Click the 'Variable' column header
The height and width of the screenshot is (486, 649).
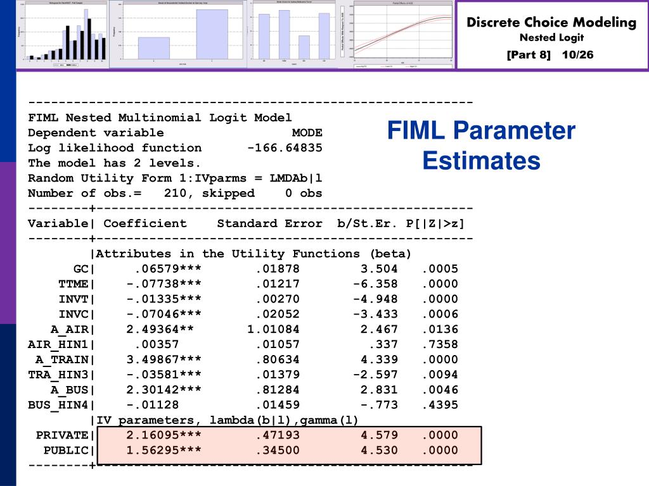pyautogui.click(x=58, y=223)
